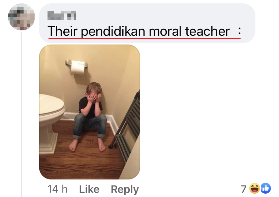
Task: Click the colon ending the comment text
Action: [240, 31]
